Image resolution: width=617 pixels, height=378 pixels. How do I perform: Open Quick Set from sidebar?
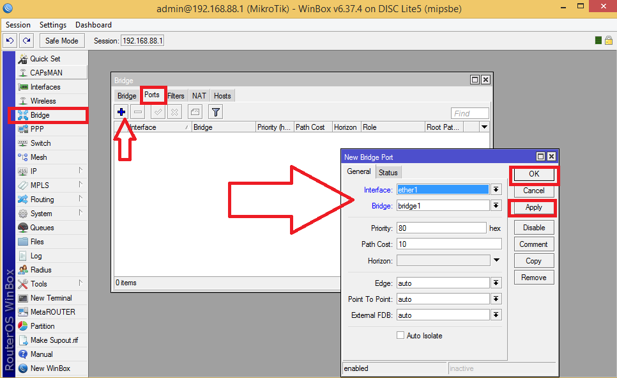45,59
